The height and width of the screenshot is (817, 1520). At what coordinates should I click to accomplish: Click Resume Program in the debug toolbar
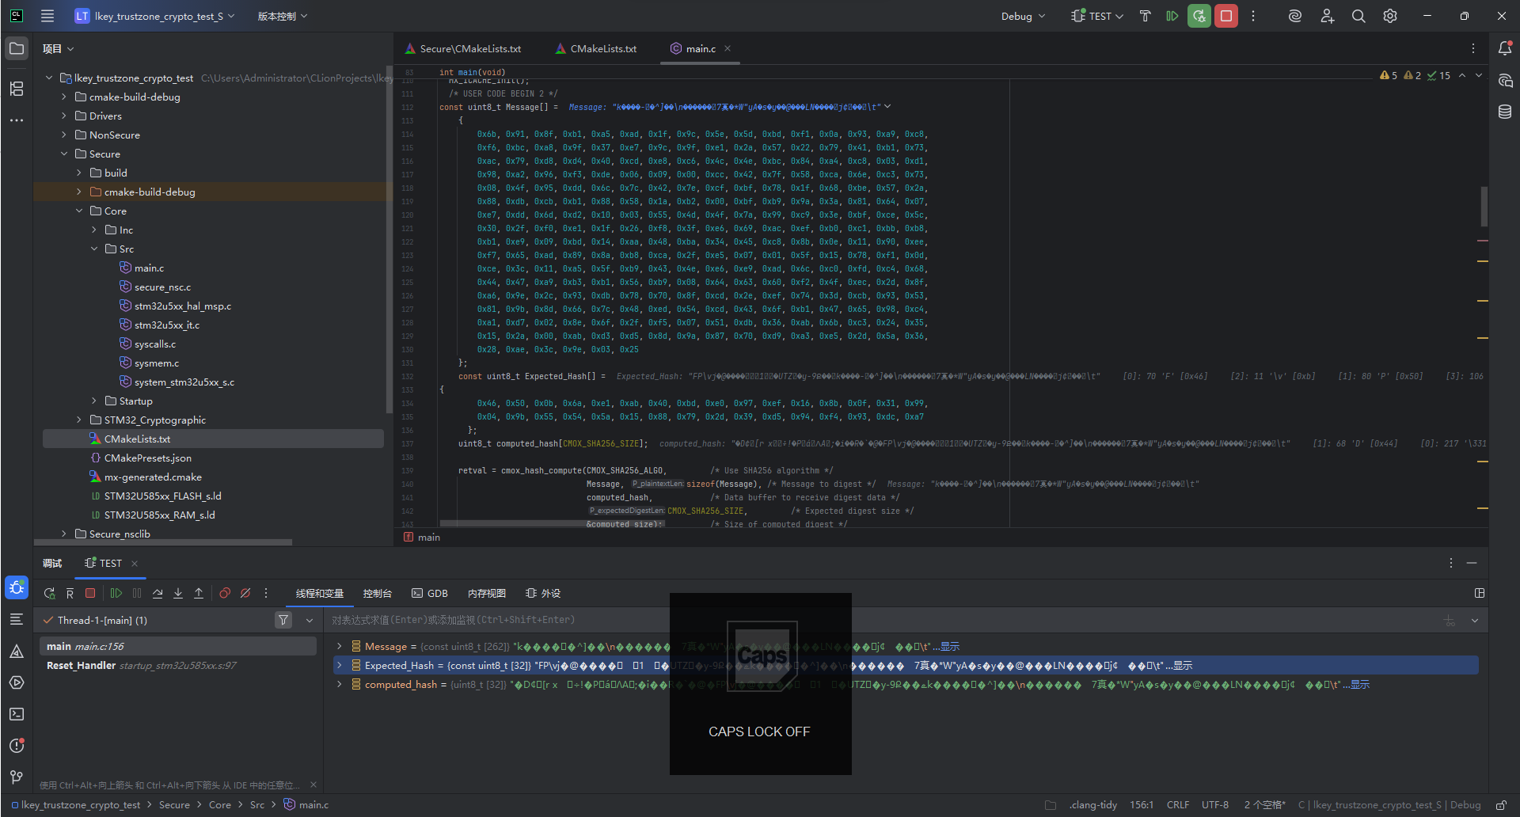tap(116, 593)
